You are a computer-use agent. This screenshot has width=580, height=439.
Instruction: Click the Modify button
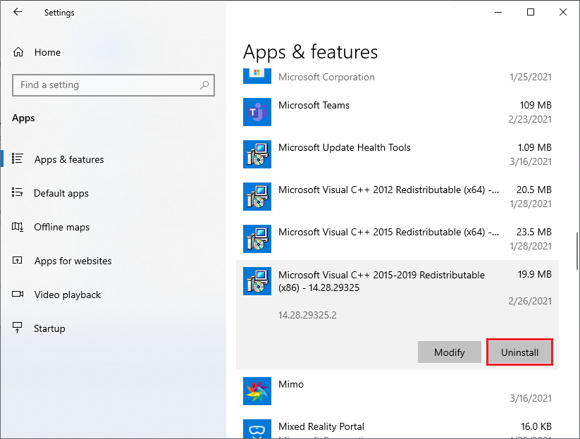point(450,352)
